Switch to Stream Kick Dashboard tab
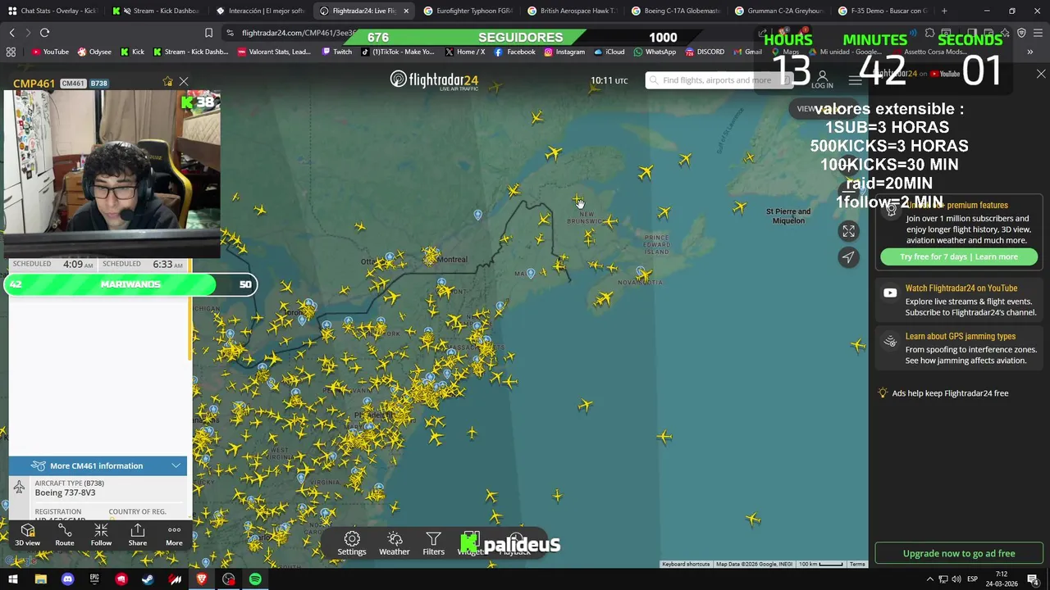Image resolution: width=1050 pixels, height=590 pixels. [156, 11]
